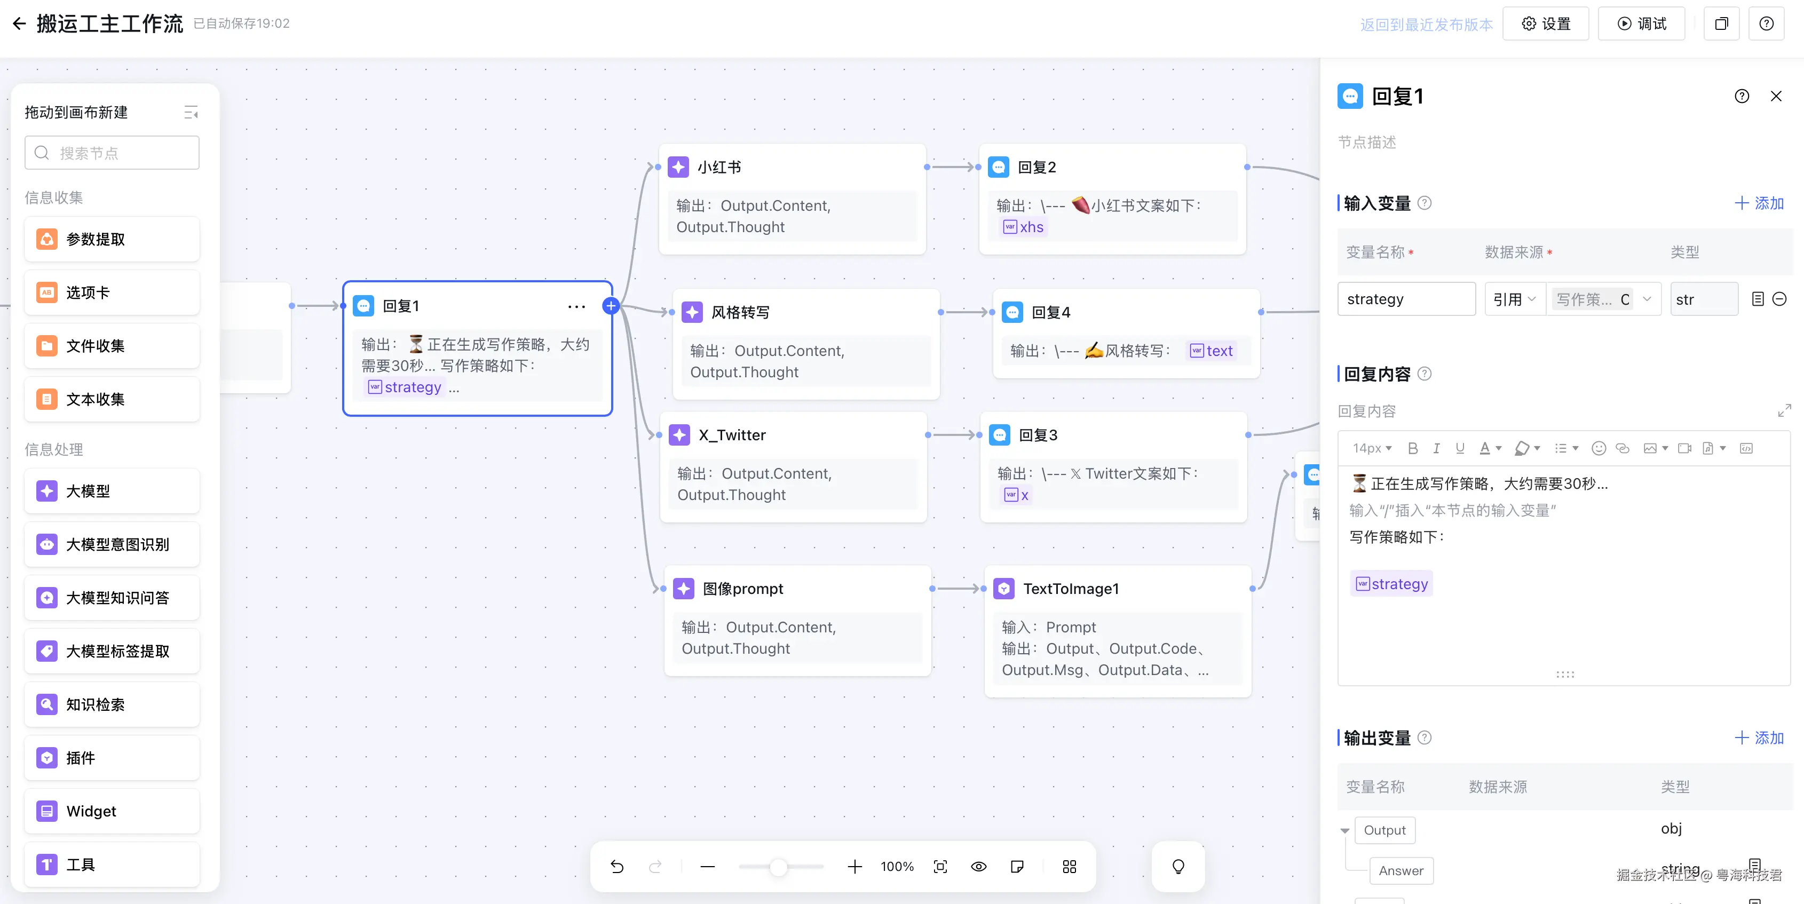Click the fit-to-screen canvas icon
Image resolution: width=1804 pixels, height=904 pixels.
coord(940,867)
